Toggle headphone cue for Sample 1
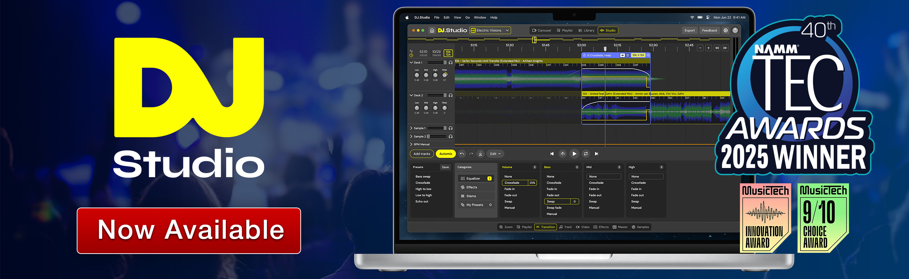 click(x=451, y=128)
